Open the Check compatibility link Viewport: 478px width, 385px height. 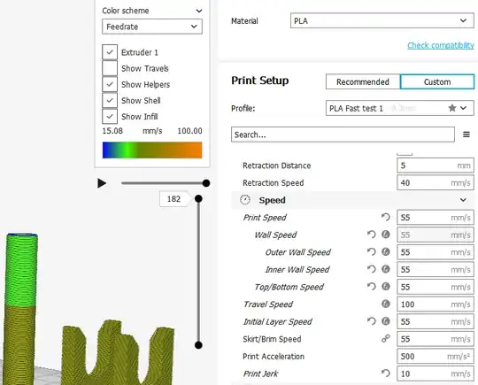tap(441, 45)
